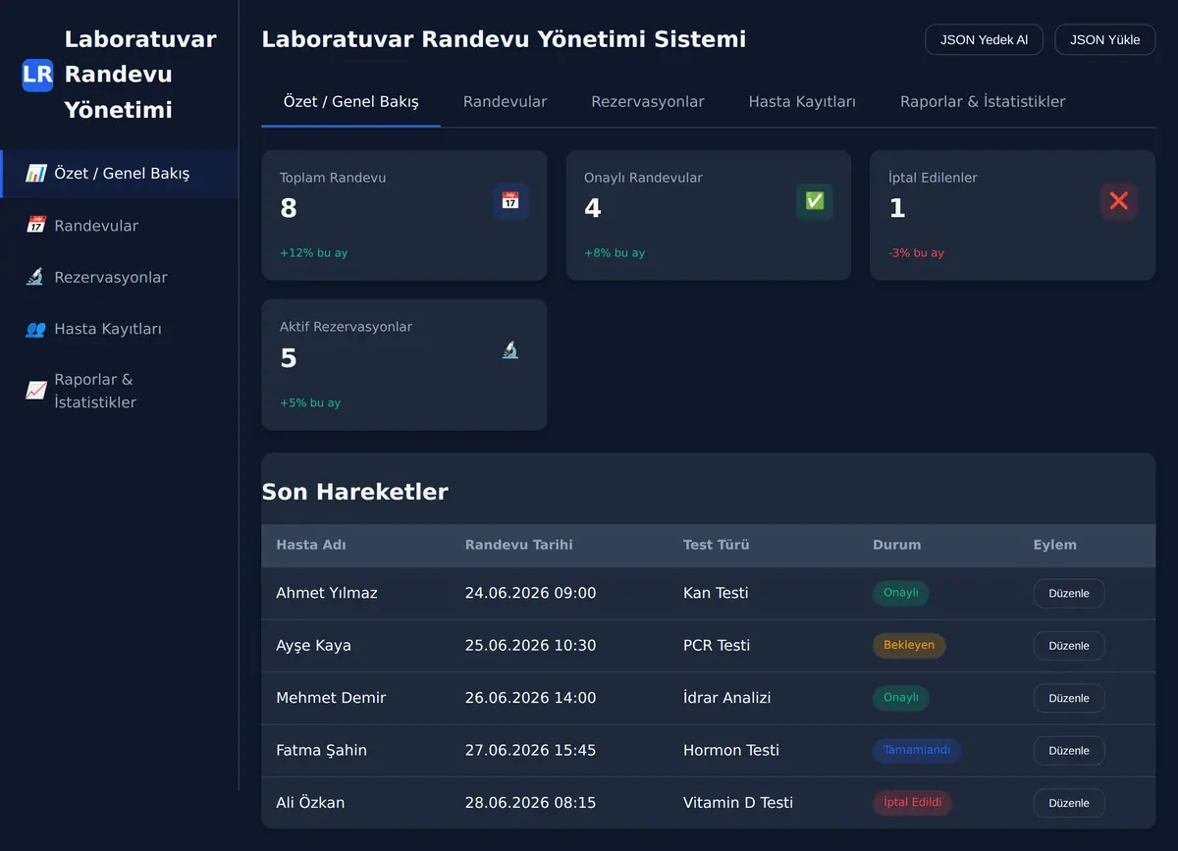1178x851 pixels.
Task: Select Özet / Genel Bakış in the sidebar
Action: (x=119, y=174)
